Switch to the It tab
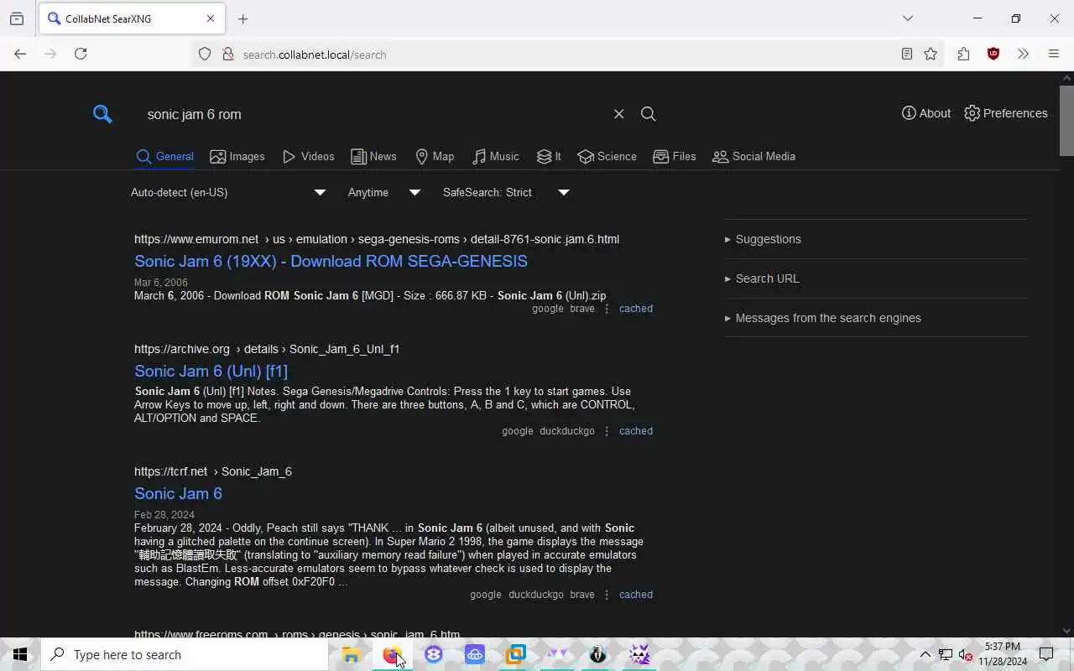 click(x=549, y=156)
